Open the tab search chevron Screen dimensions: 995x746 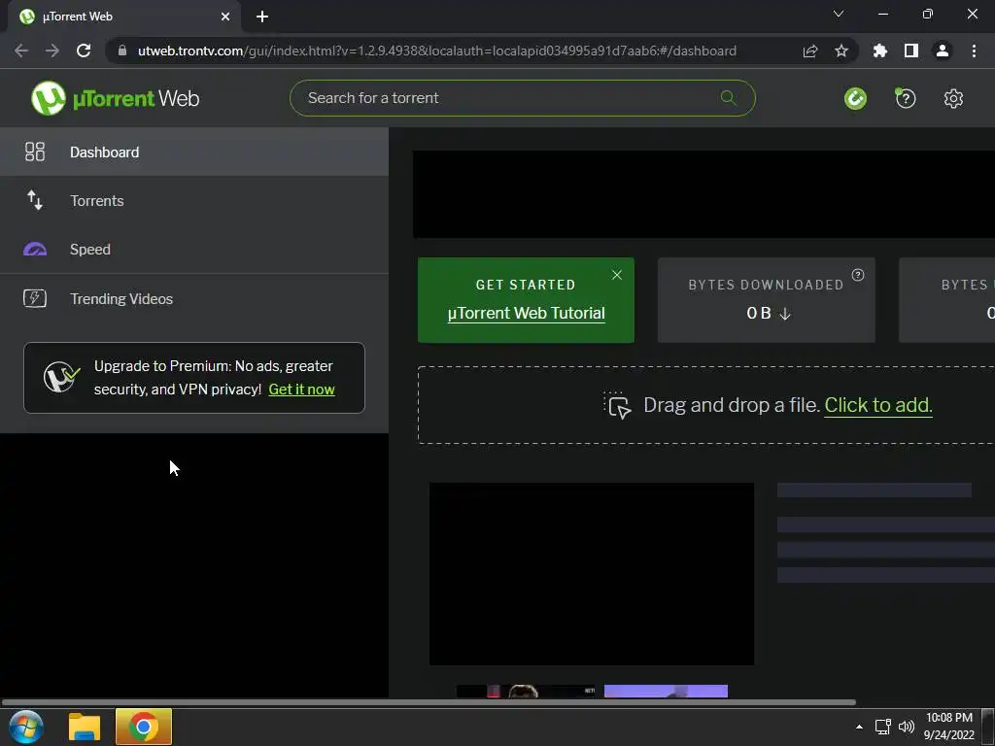click(x=839, y=14)
